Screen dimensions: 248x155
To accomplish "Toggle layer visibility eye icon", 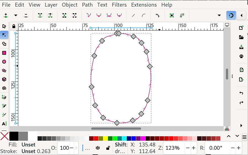I will [x=98, y=148].
